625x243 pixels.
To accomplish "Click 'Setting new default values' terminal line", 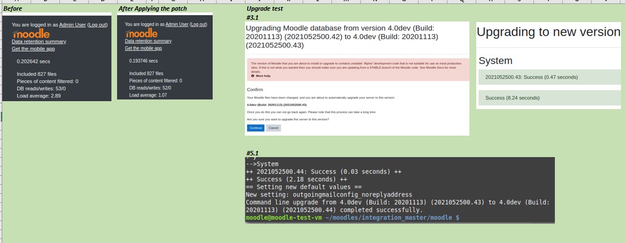I will click(x=304, y=187).
